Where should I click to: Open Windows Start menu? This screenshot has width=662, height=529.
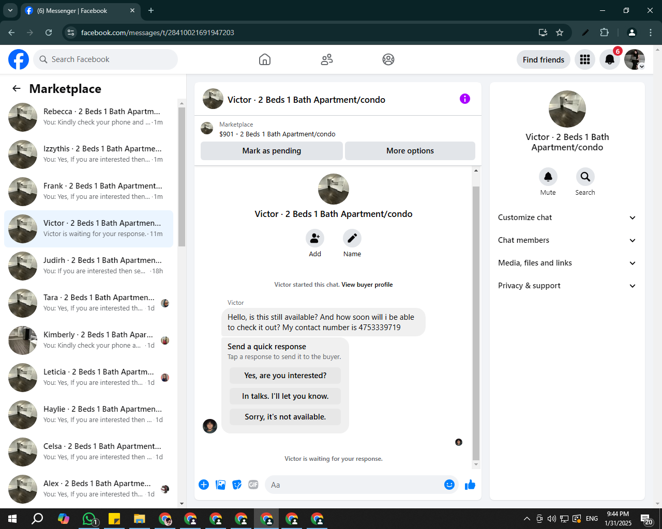(x=12, y=519)
